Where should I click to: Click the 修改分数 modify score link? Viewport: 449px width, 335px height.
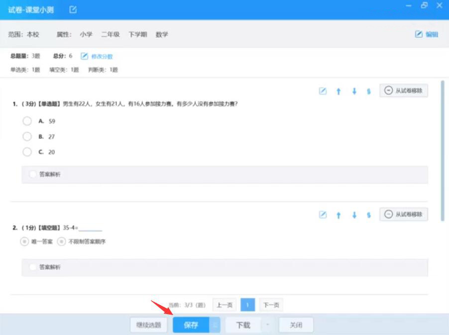coord(97,56)
